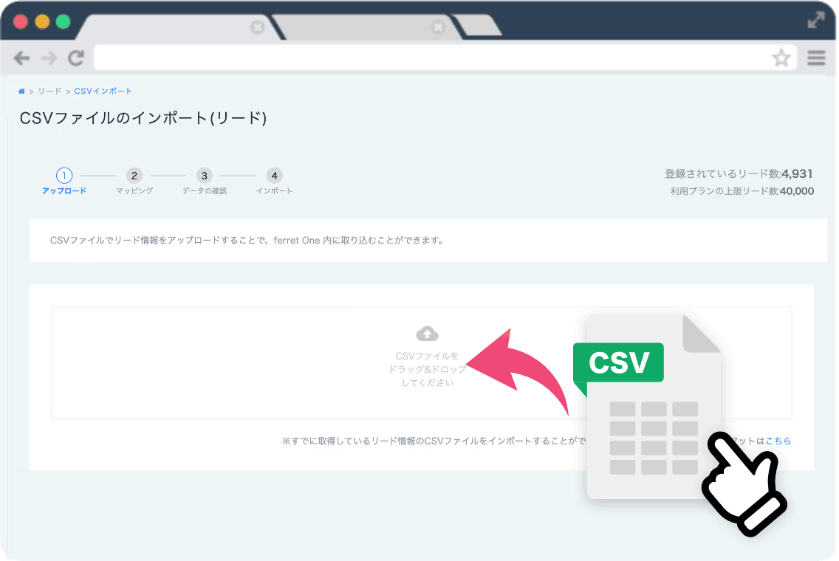Open the リード breadcrumb link
Viewport: 839px width, 561px height.
click(x=49, y=92)
